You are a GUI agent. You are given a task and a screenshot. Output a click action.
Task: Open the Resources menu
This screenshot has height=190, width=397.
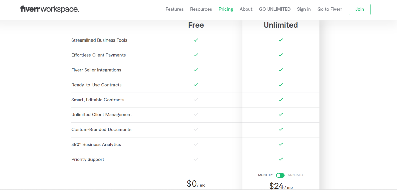click(201, 9)
